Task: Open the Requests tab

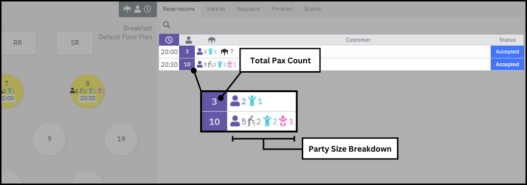Action: tap(248, 9)
